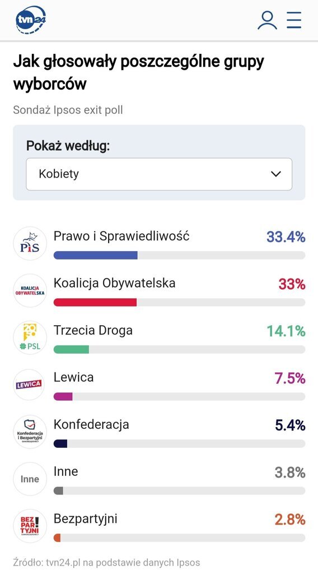Click the Konfederacja party logo
318x574 pixels.
point(30,432)
